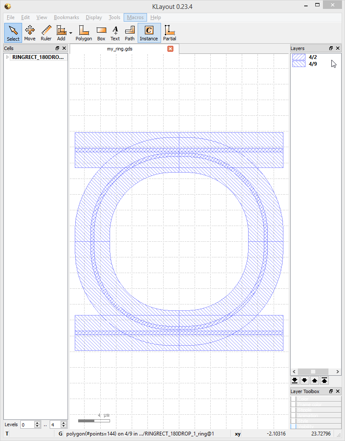Image resolution: width=345 pixels, height=441 pixels.
Task: Move selected layer up one step
Action: [x=314, y=380]
